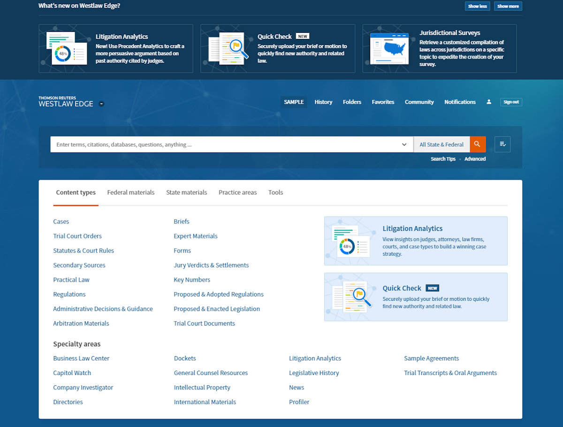Screen dimensions: 563x427
Task: Open the Advanced search link
Action: 475,159
